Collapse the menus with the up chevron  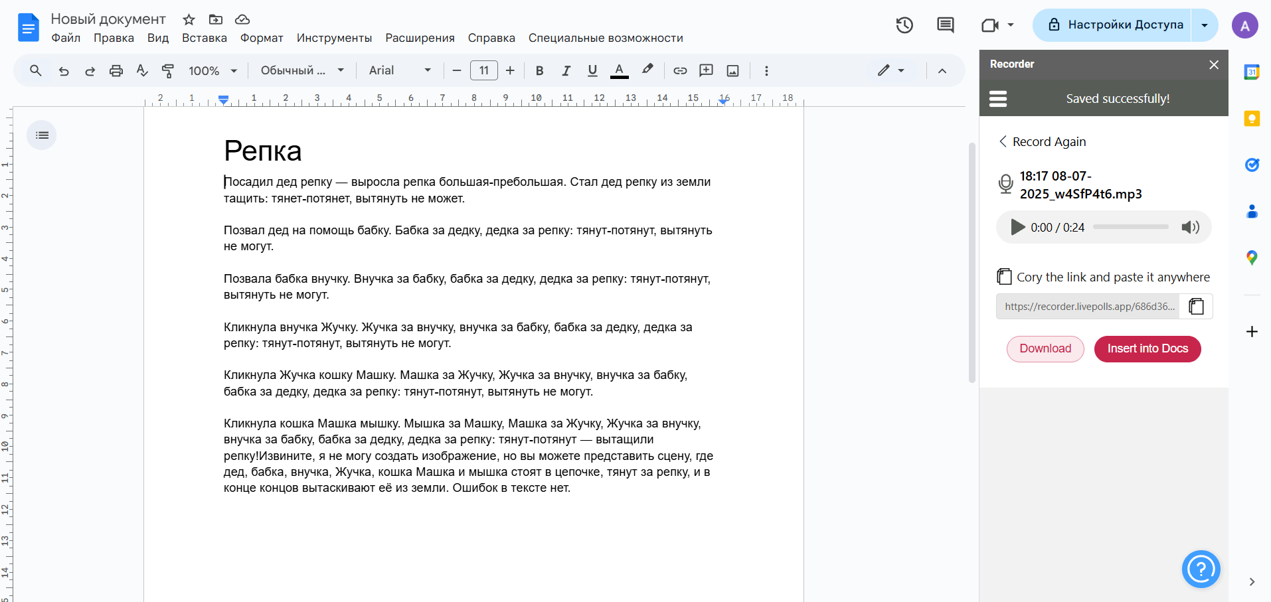(x=942, y=70)
